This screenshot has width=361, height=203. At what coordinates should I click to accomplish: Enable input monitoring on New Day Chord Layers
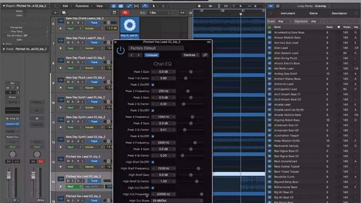click(82, 23)
